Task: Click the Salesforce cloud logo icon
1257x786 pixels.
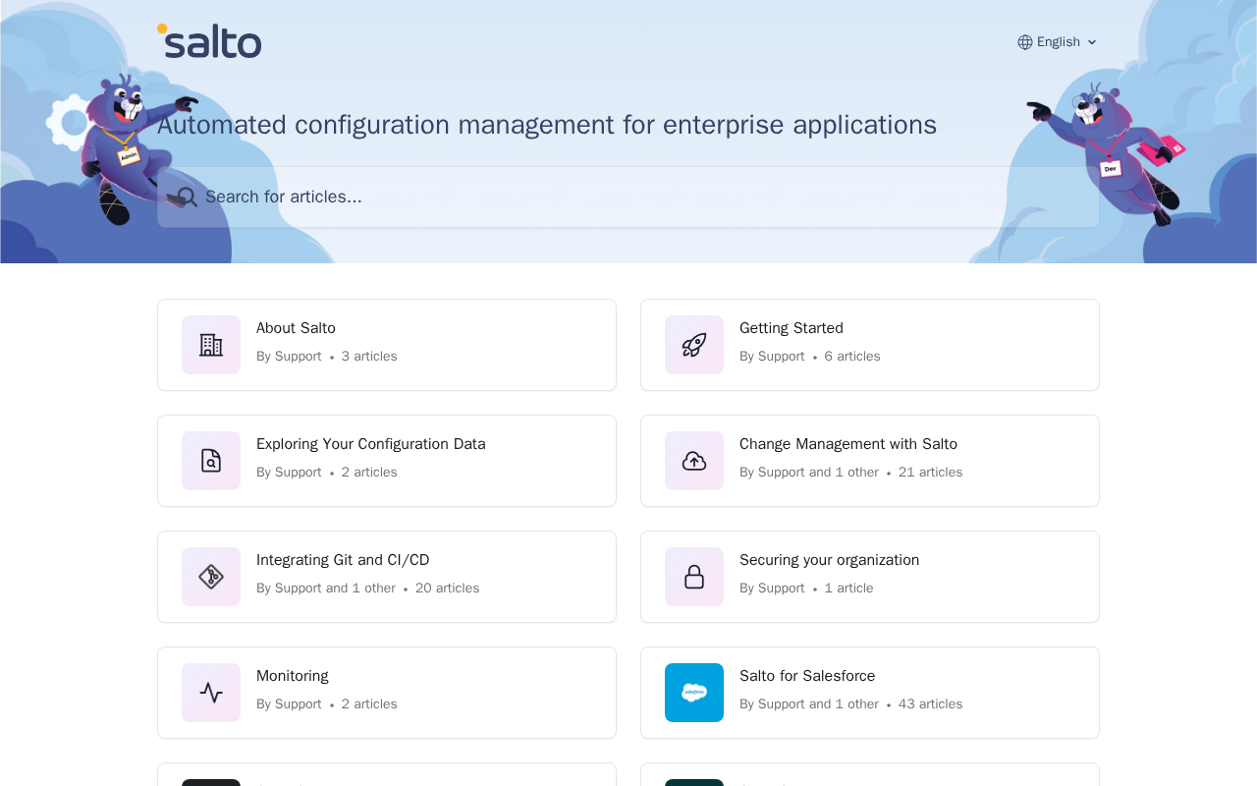Action: point(694,693)
